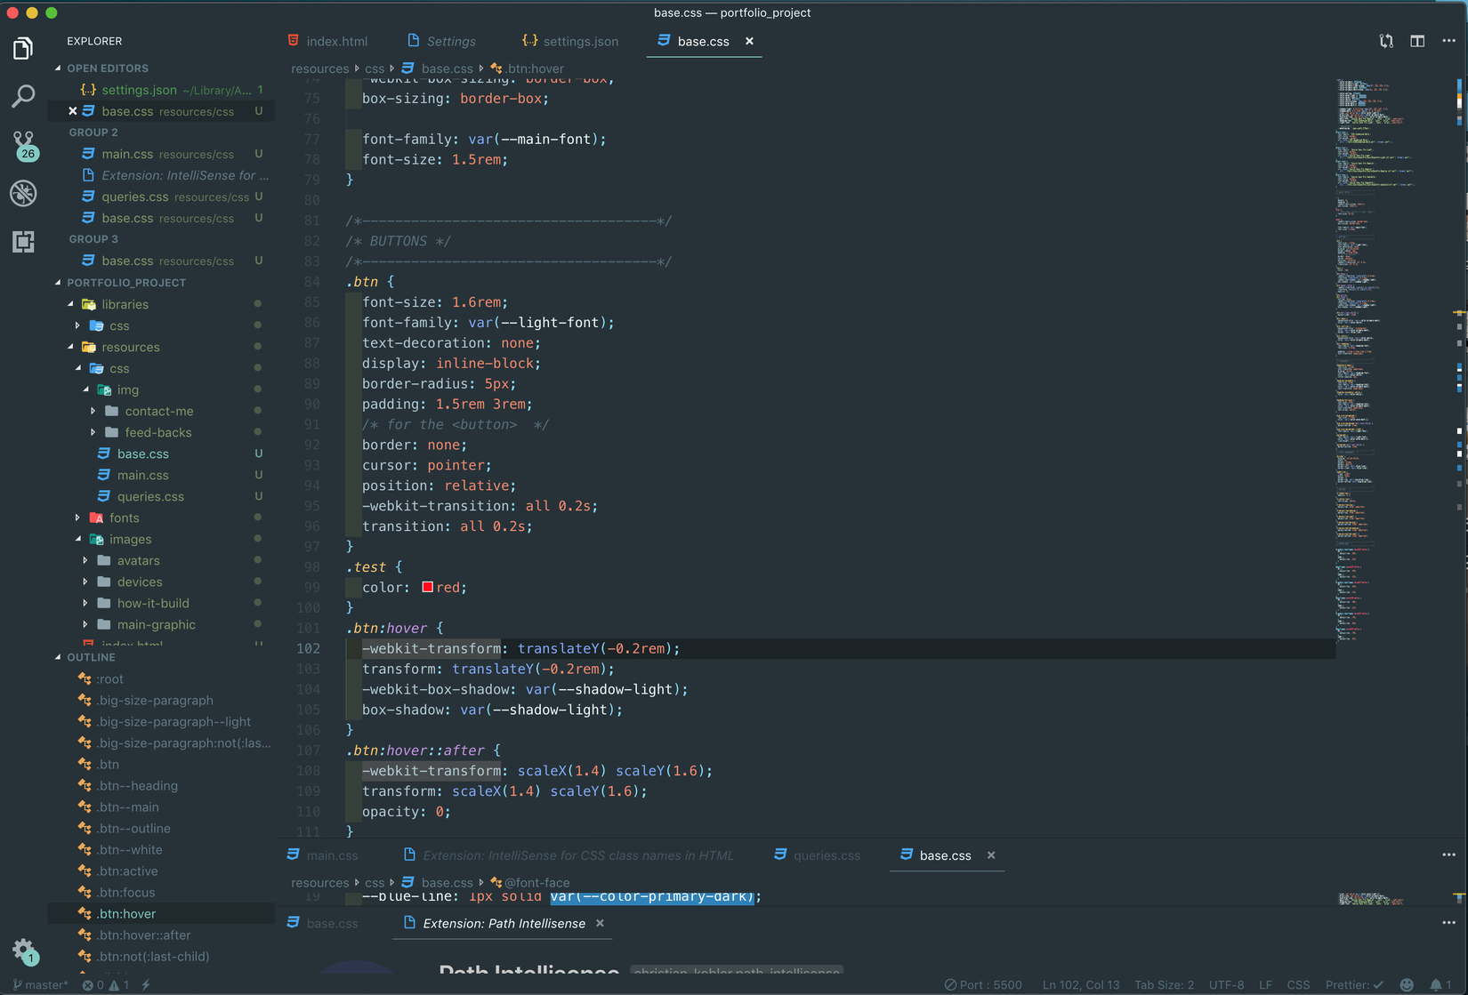Viewport: 1468px width, 995px height.
Task: Switch to the index.html tab
Action: [328, 41]
